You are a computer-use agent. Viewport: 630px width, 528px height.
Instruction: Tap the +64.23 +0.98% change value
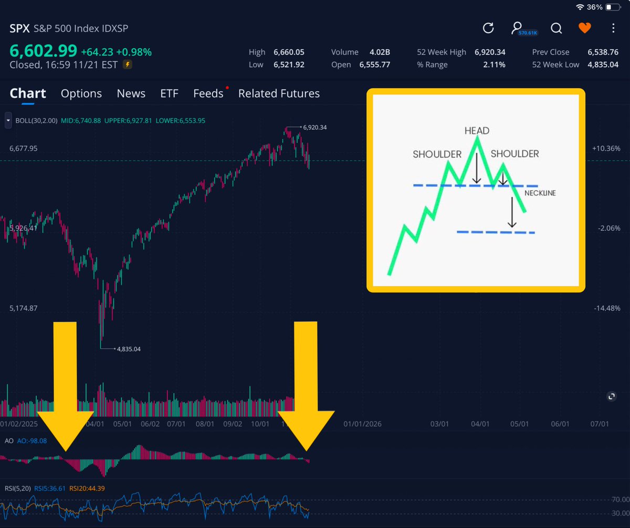pos(116,52)
